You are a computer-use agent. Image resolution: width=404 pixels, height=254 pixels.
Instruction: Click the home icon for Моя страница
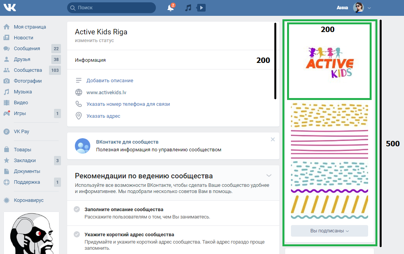click(7, 27)
